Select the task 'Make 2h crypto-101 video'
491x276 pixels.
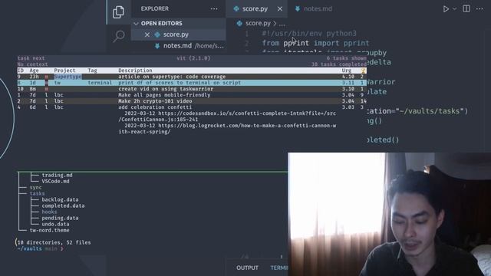point(192,101)
